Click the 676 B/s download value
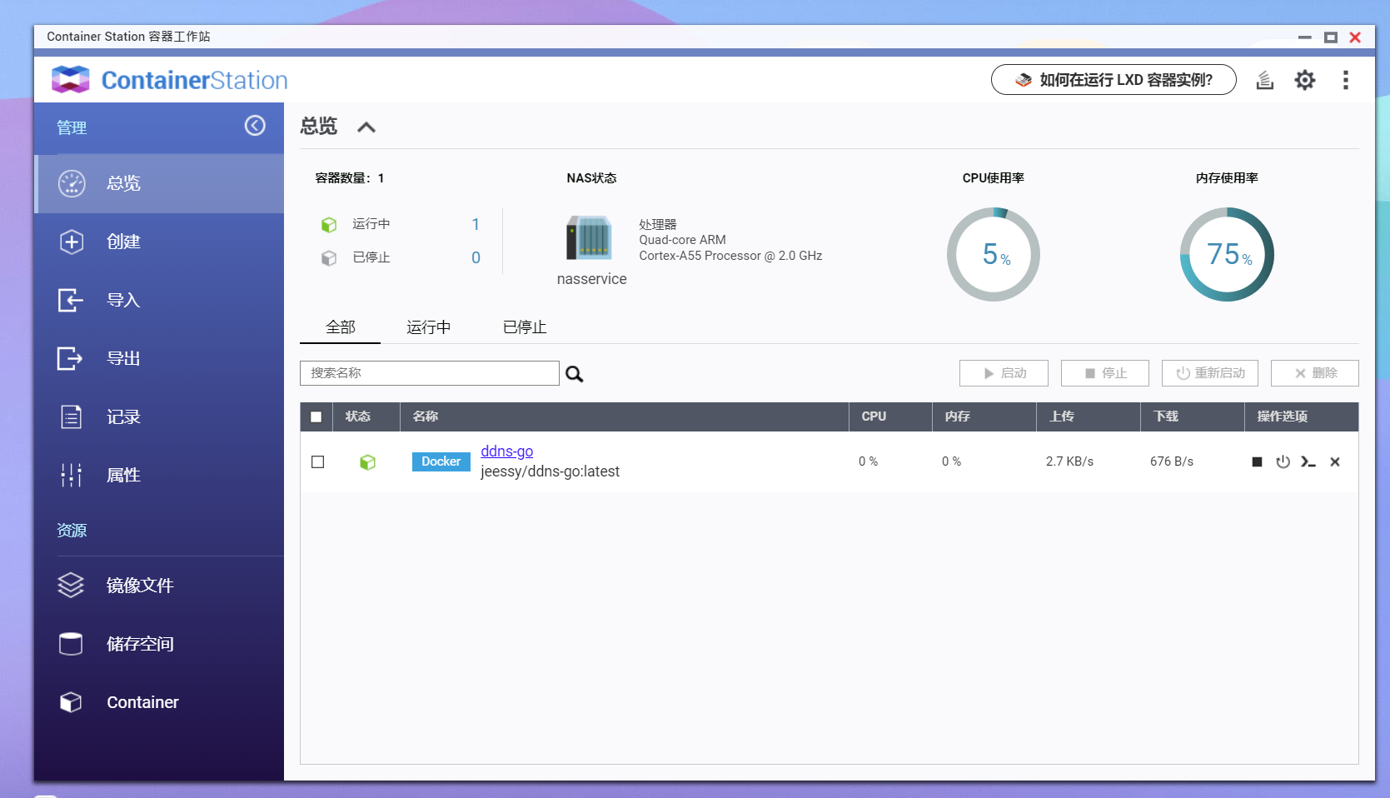The height and width of the screenshot is (798, 1390). click(x=1171, y=461)
